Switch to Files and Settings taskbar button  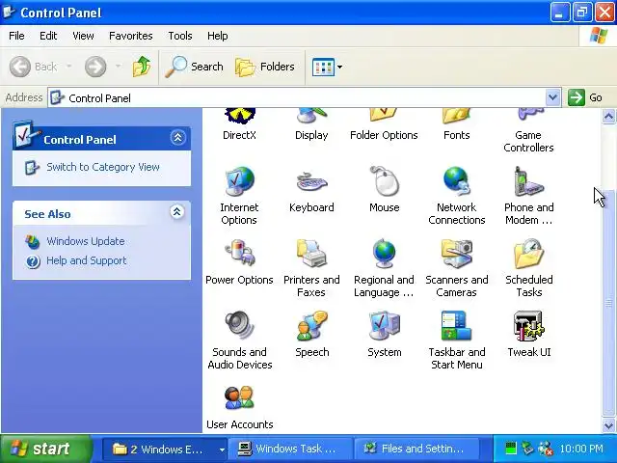[x=417, y=449]
